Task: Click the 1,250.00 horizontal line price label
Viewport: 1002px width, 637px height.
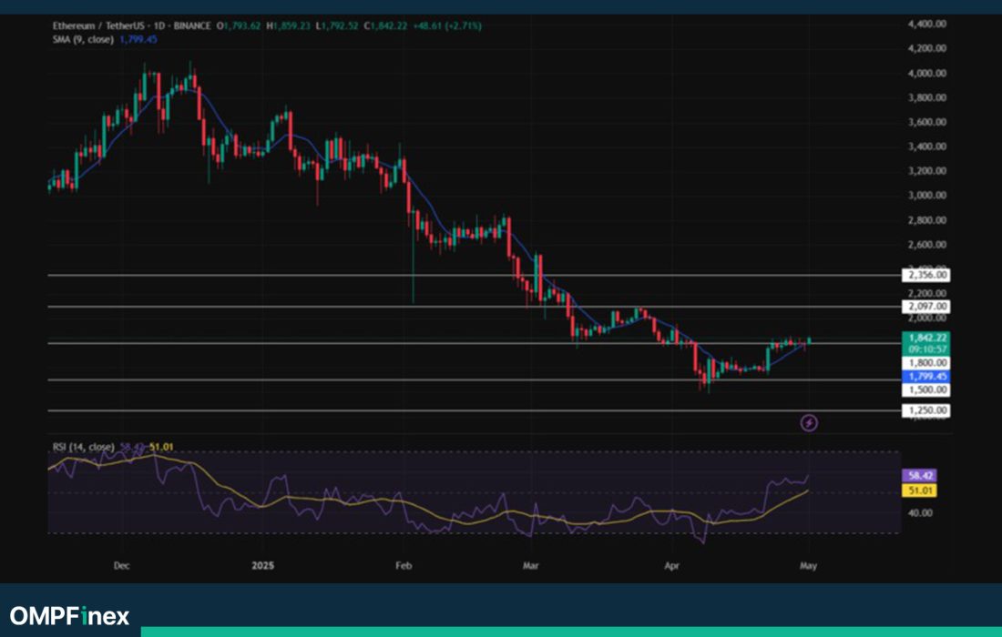Action: 925,411
